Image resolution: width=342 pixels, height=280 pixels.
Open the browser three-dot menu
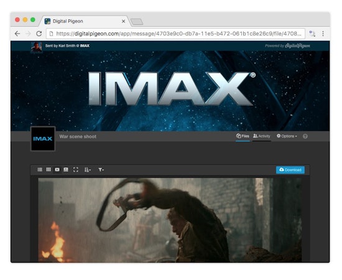[323, 34]
